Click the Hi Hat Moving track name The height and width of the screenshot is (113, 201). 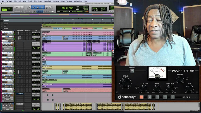[7, 66]
